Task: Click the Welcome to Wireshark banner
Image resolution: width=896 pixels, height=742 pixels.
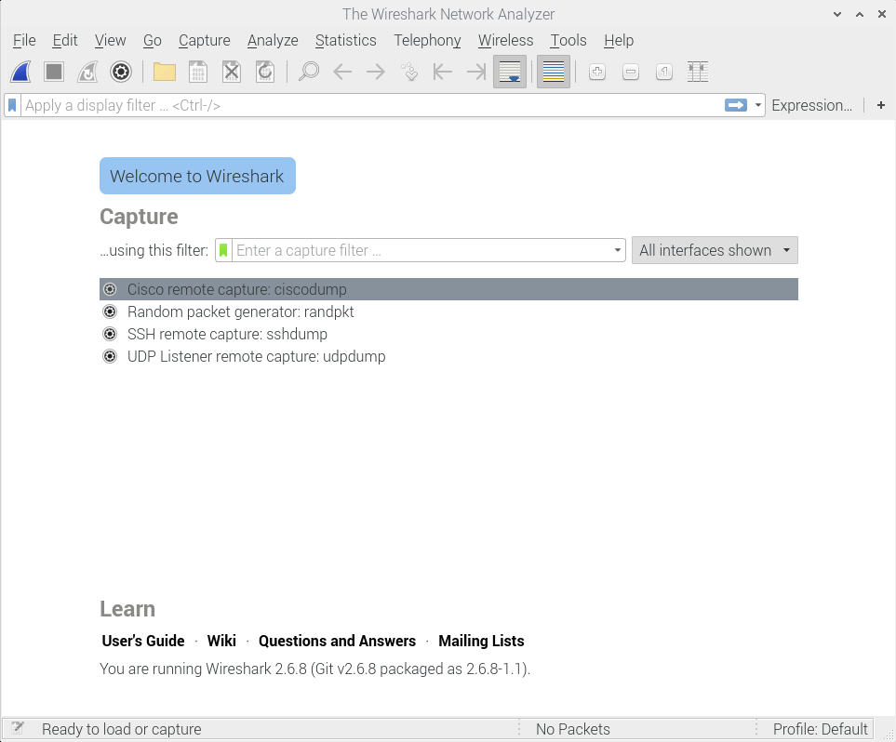Action: click(x=197, y=176)
